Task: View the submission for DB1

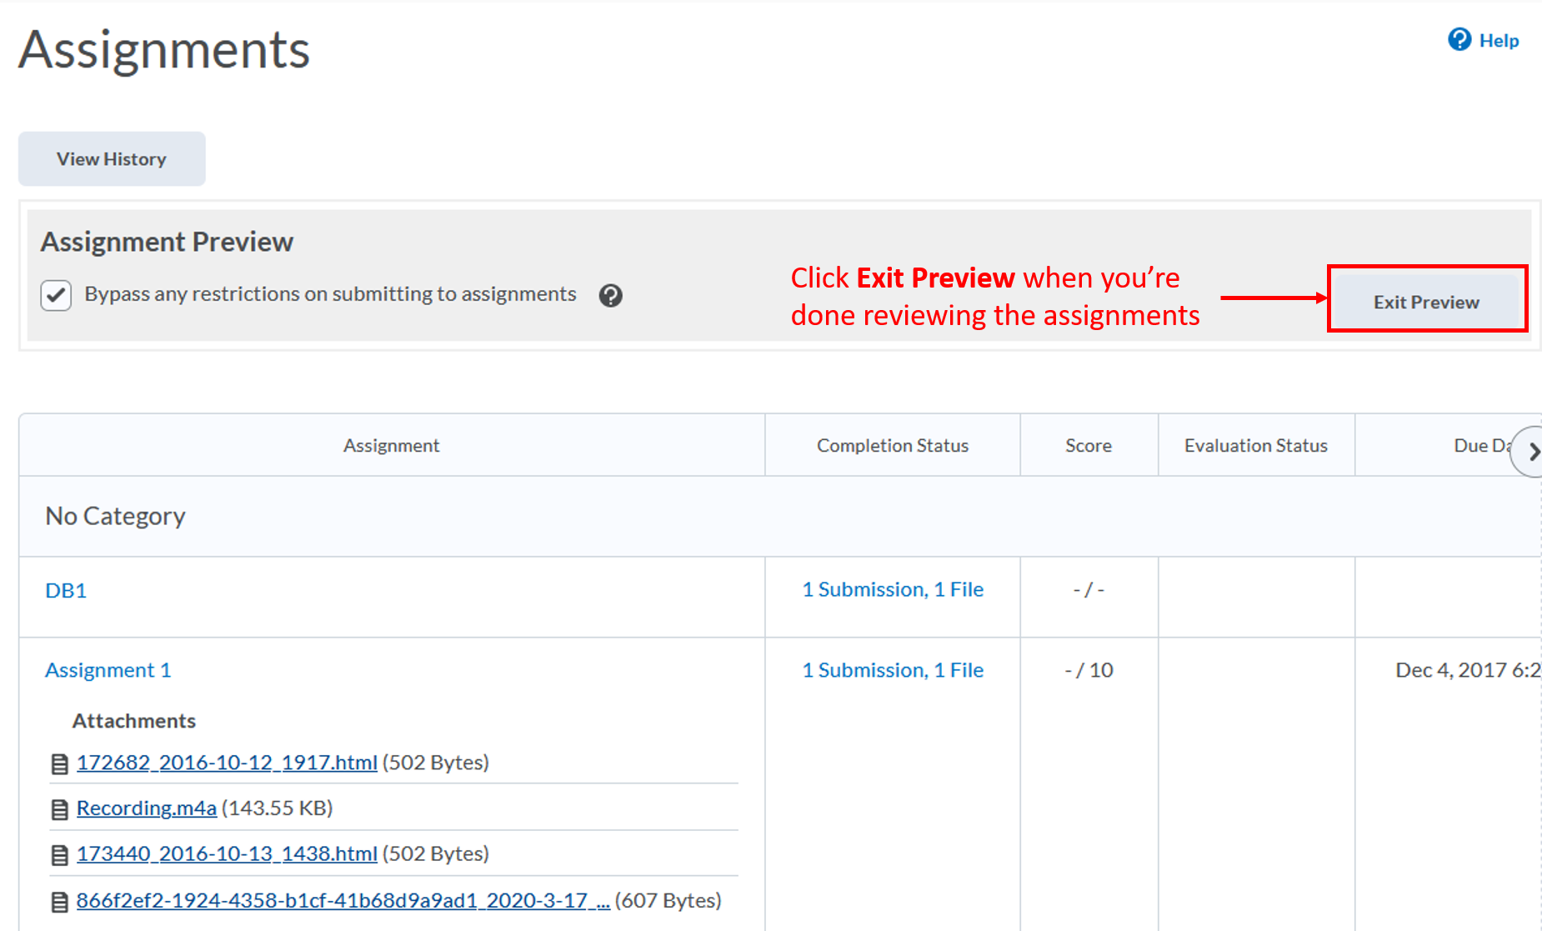Action: coord(893,589)
